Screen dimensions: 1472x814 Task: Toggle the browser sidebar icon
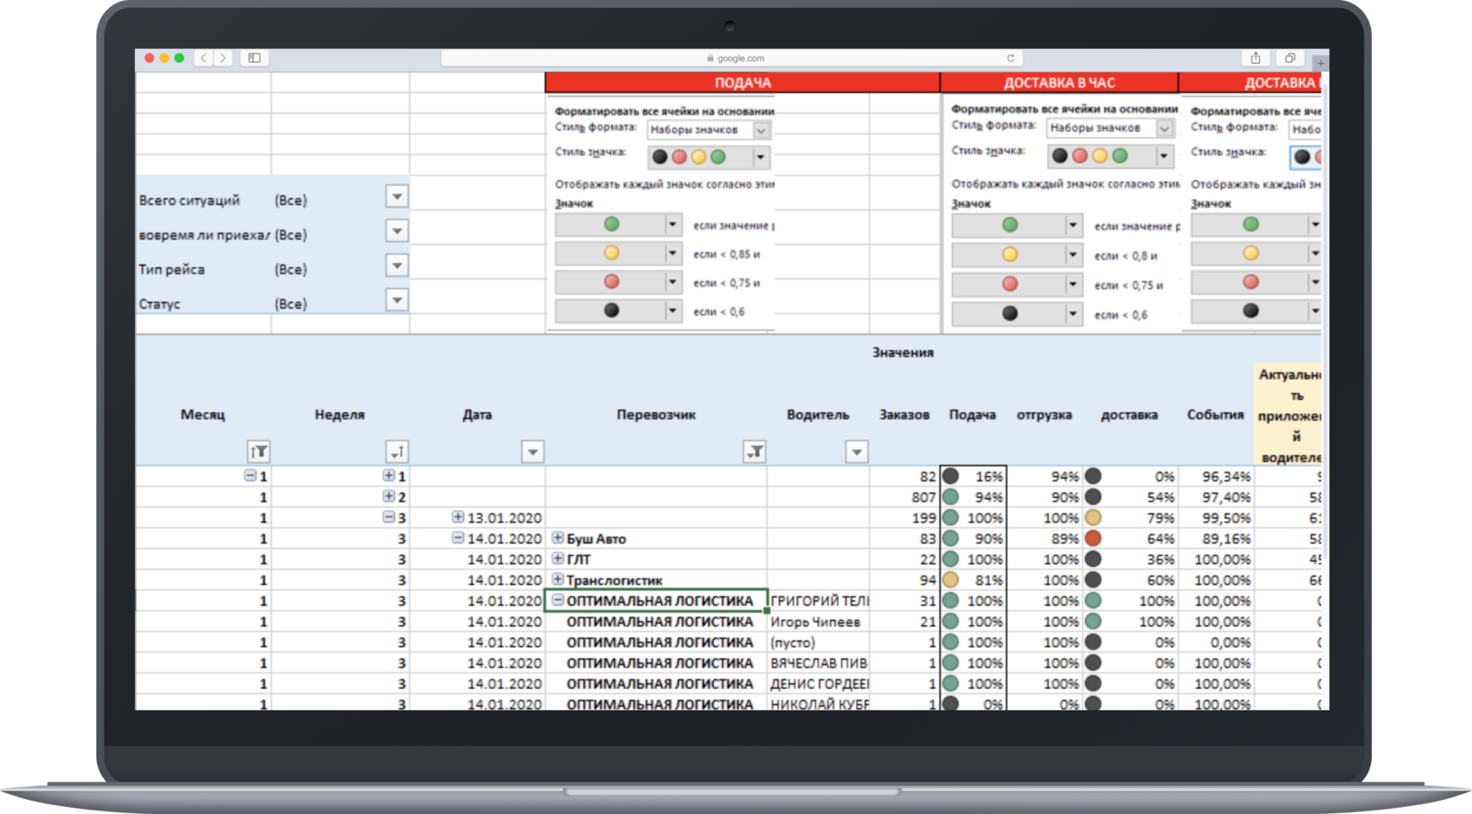tap(254, 58)
